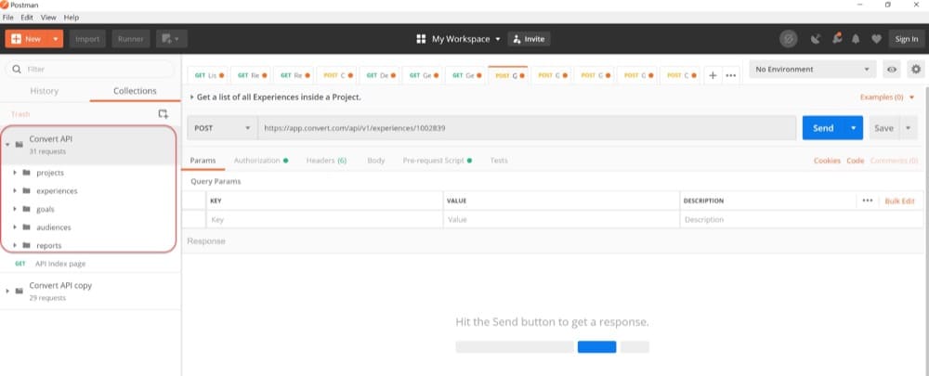Expand the Convert API copy collection
Viewport: 929px width, 376px height.
point(7,291)
